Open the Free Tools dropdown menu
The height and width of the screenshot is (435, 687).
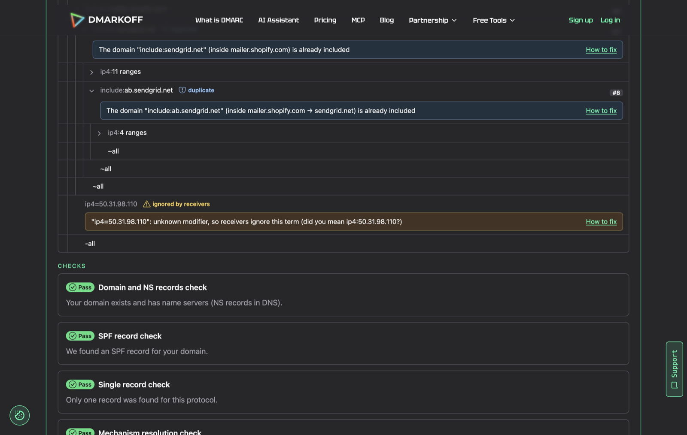tap(494, 20)
